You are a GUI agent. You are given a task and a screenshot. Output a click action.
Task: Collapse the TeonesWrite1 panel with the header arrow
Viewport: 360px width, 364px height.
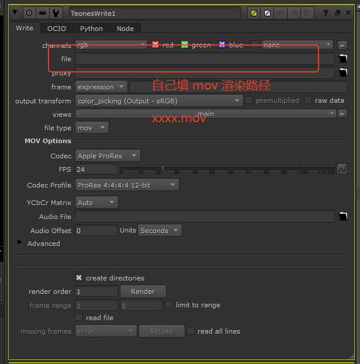coord(15,12)
